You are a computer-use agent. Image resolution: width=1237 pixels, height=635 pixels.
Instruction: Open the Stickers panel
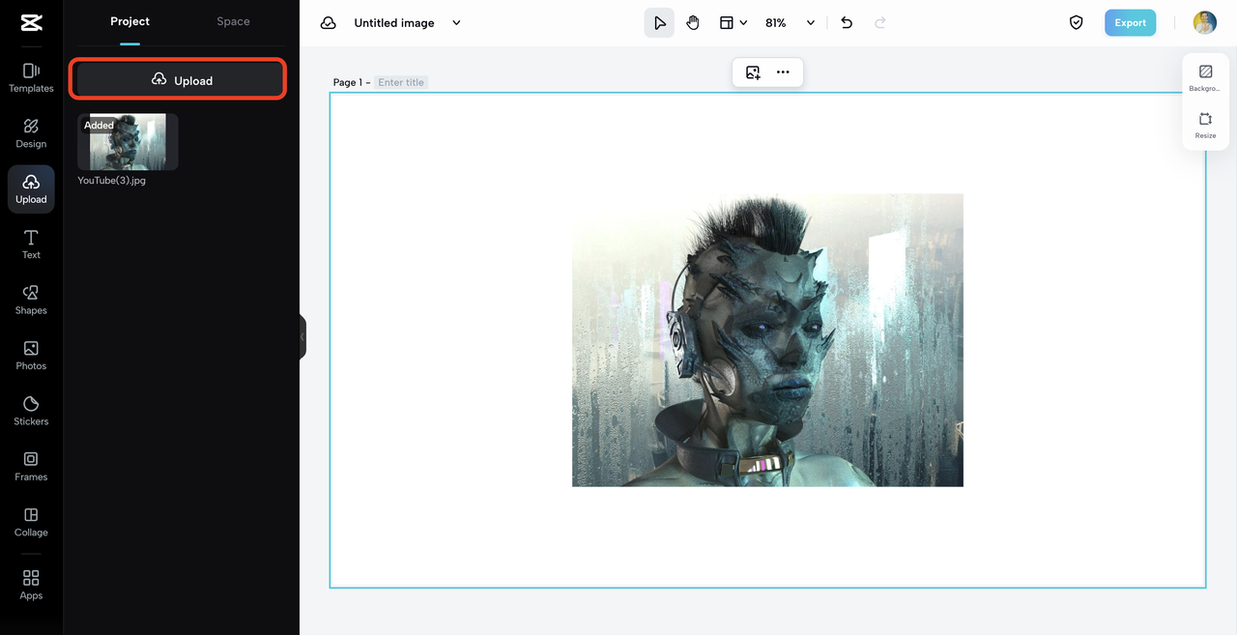(x=31, y=411)
